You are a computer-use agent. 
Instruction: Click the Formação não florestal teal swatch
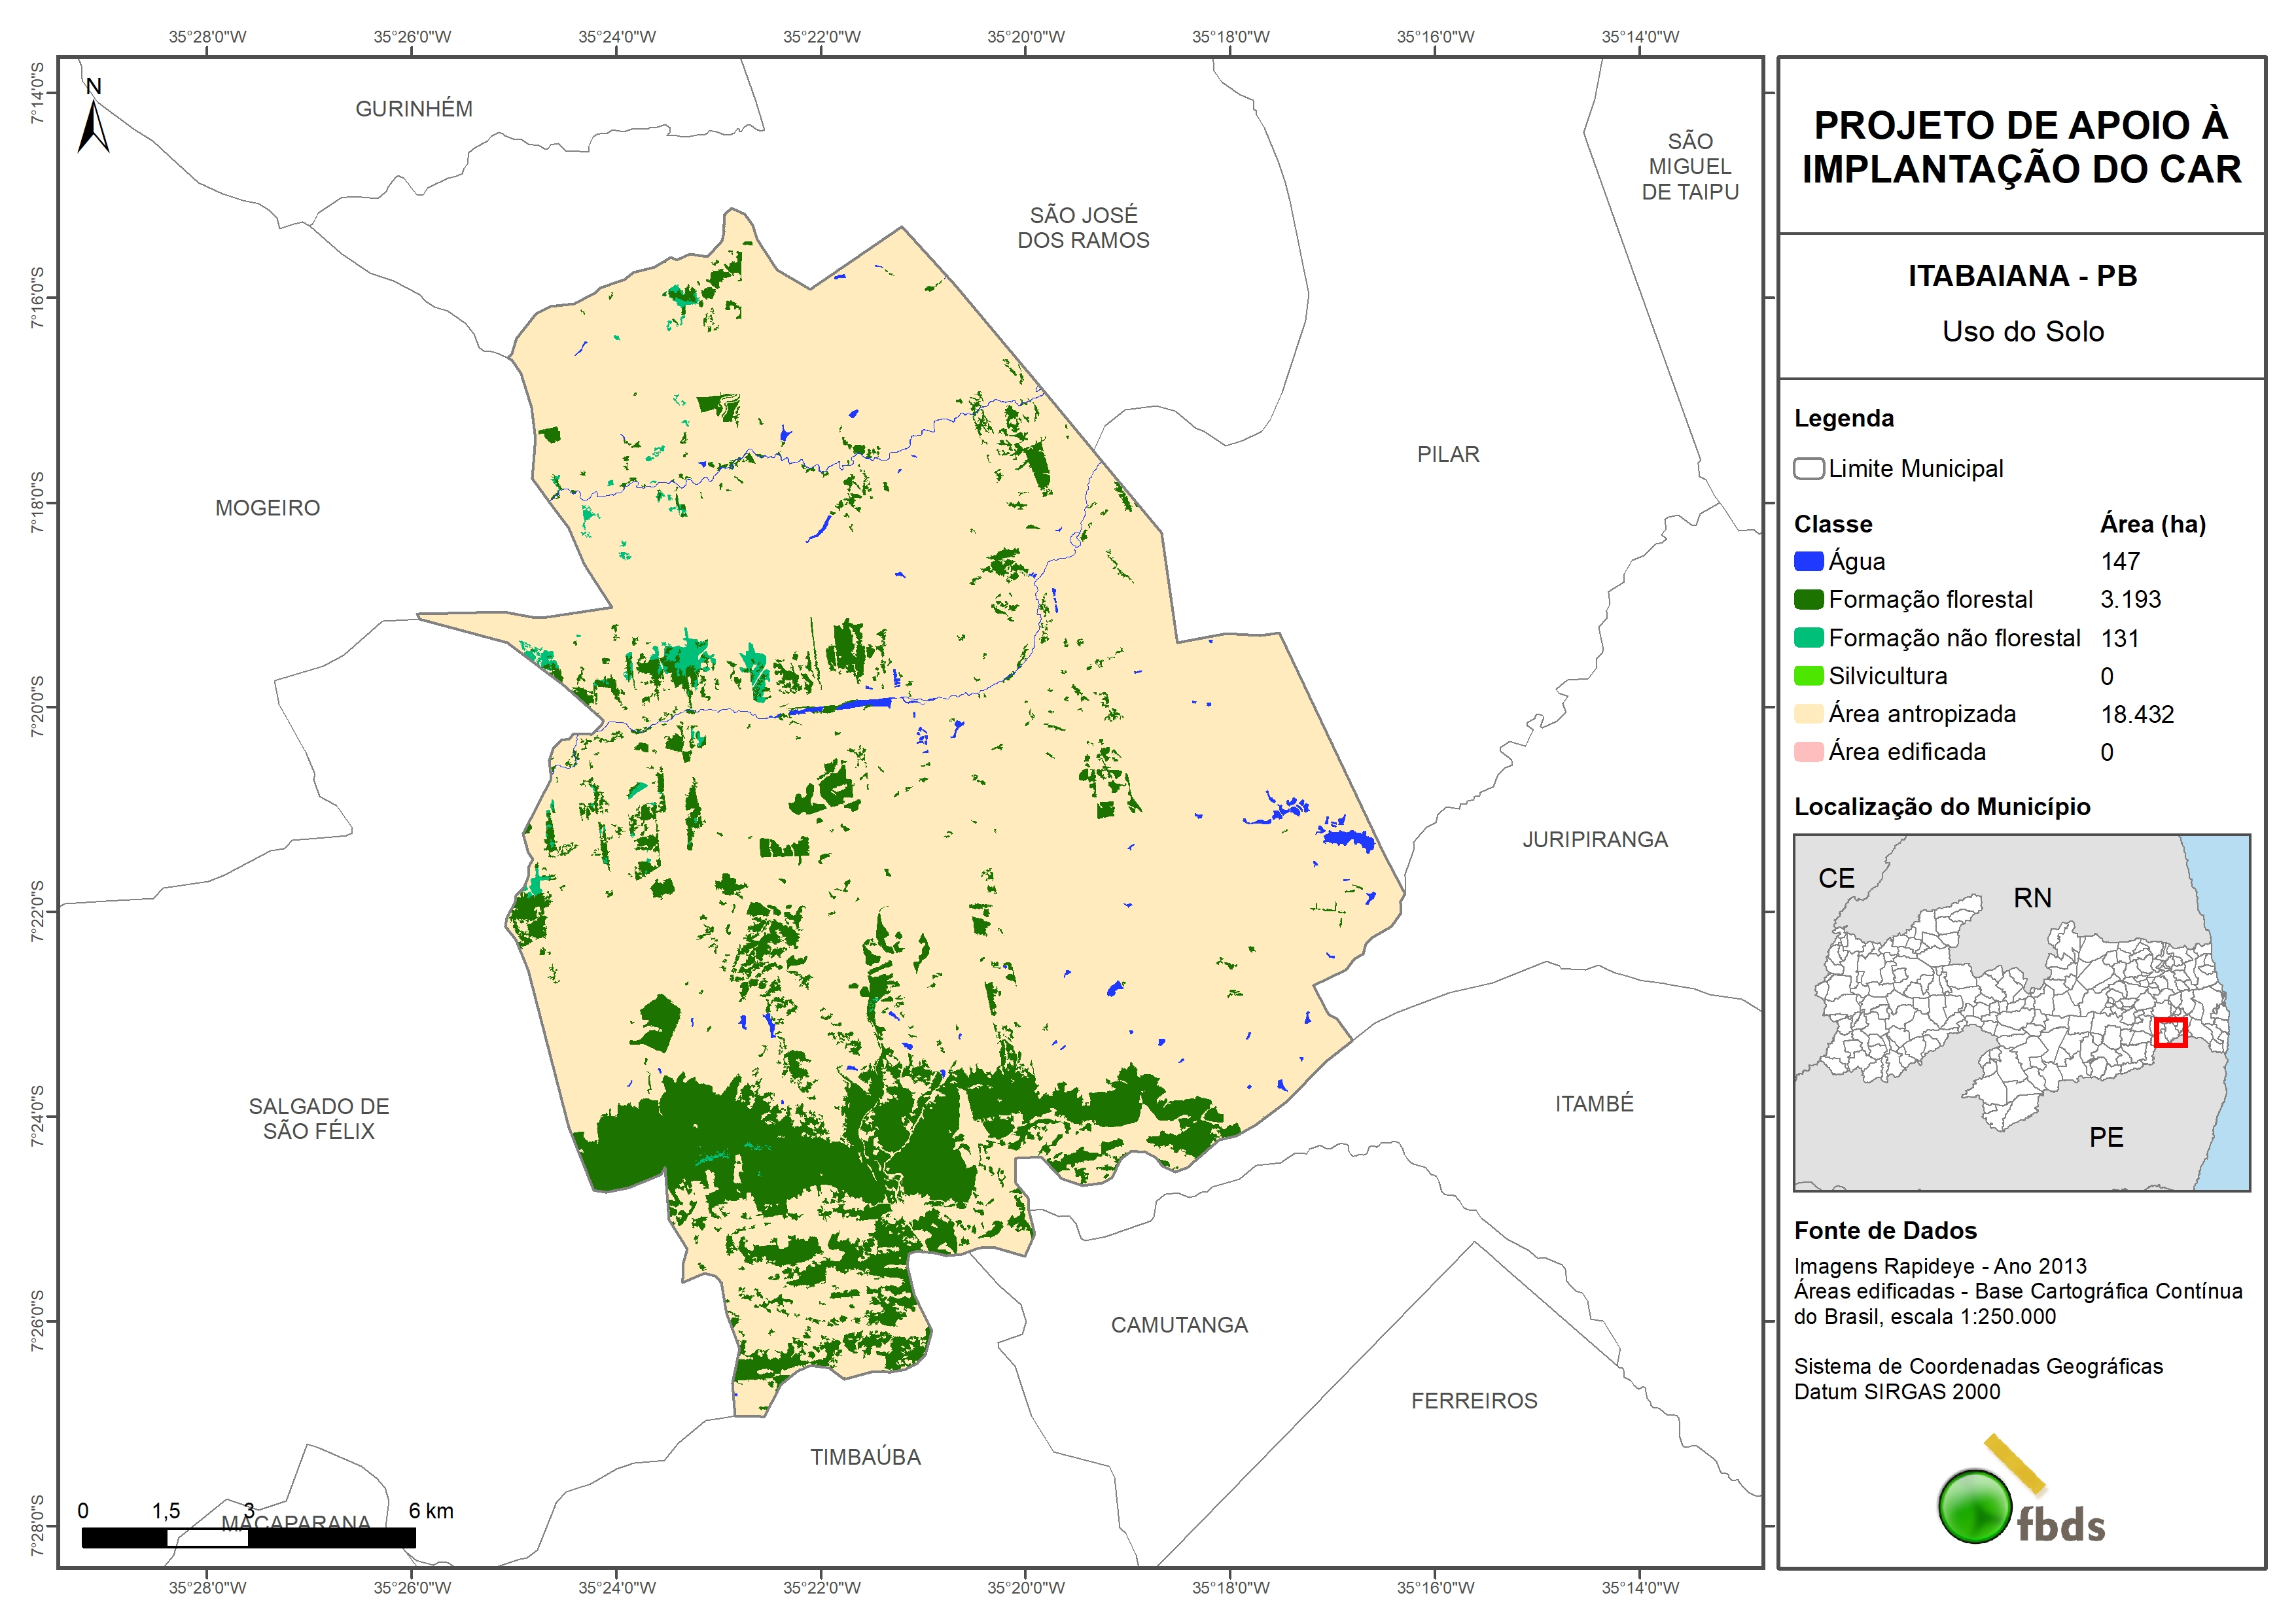pyautogui.click(x=1808, y=638)
